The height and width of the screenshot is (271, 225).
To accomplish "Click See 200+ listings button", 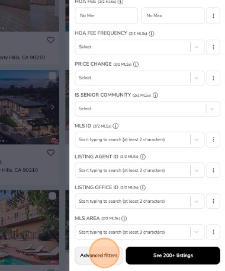I will [173, 256].
